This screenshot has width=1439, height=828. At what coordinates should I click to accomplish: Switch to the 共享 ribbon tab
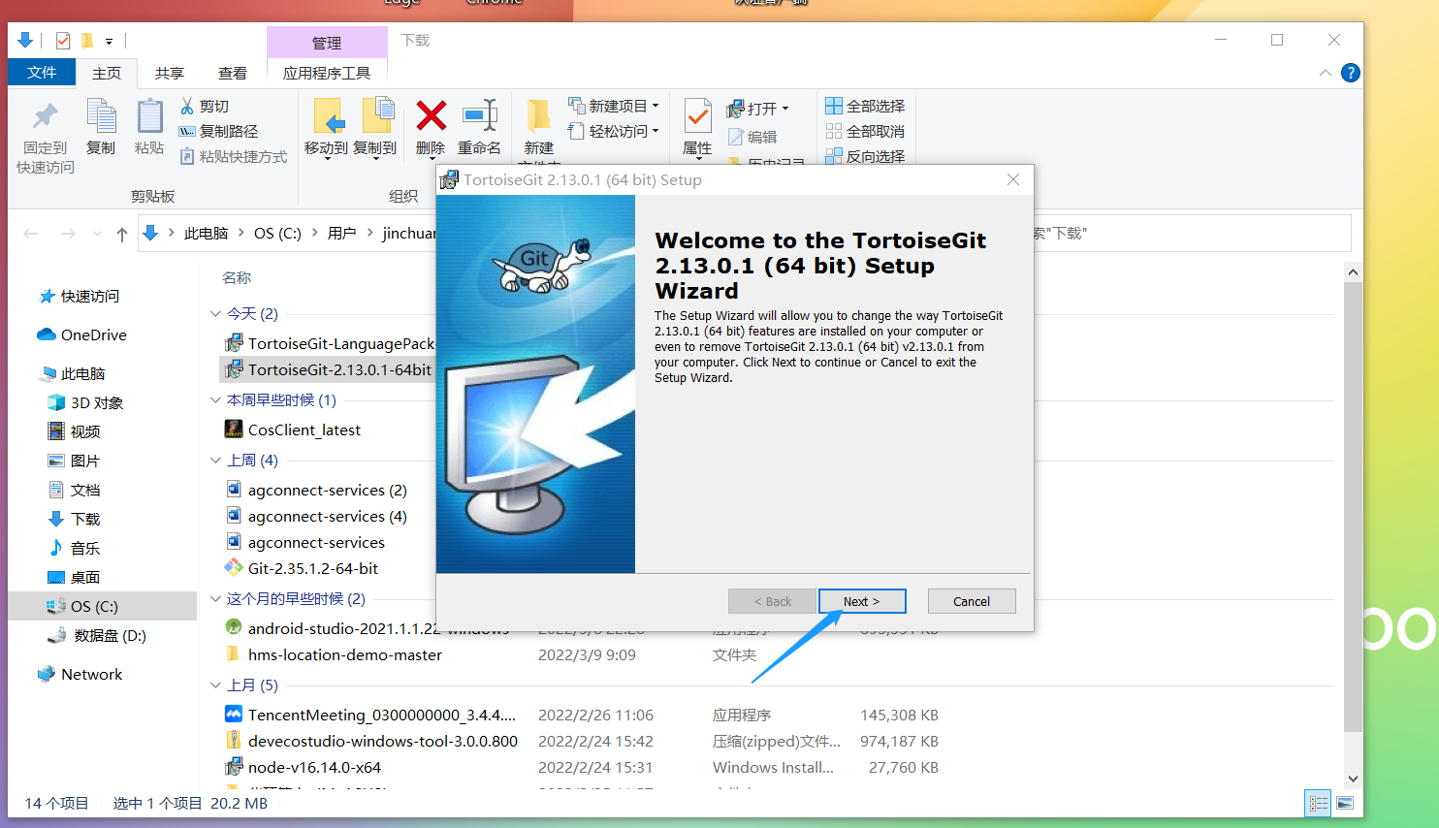pos(169,73)
